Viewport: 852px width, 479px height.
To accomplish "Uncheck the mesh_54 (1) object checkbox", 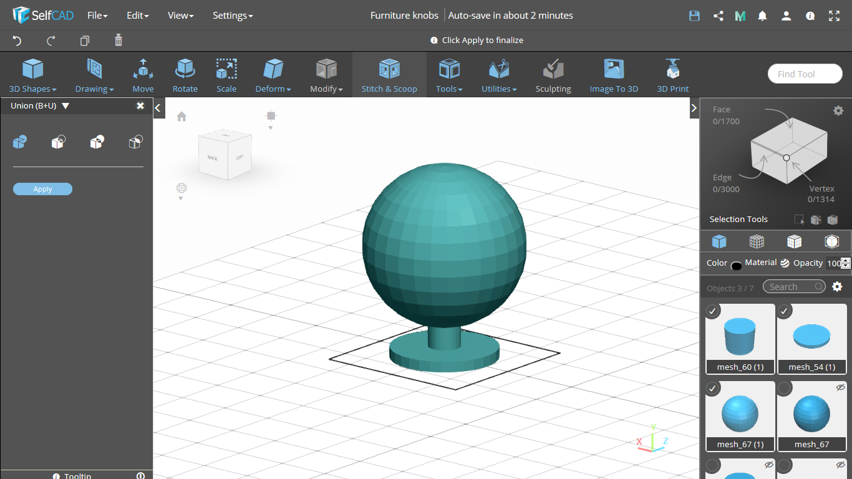I will (785, 311).
